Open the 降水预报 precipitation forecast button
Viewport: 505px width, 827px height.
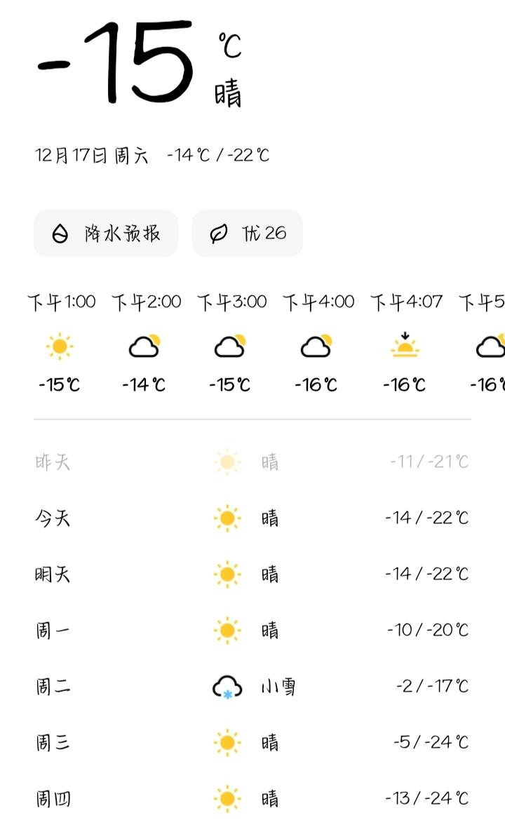click(106, 233)
